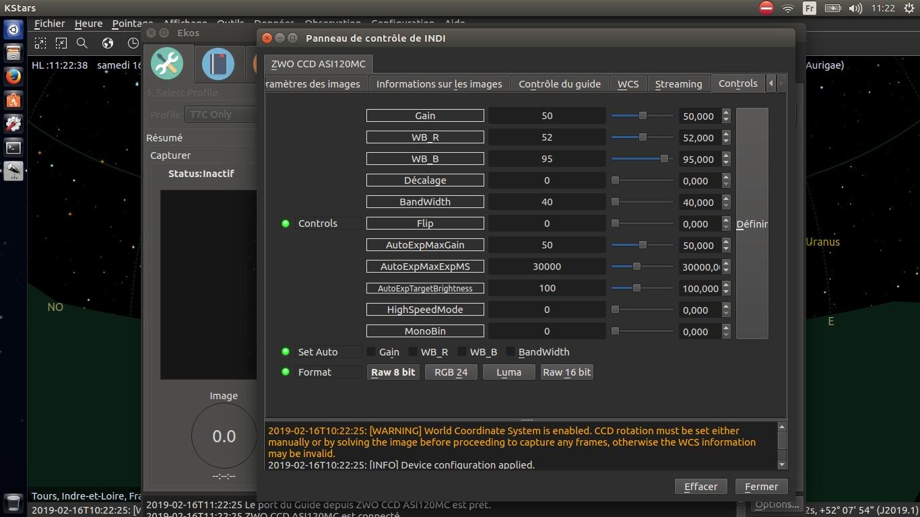Open the session power gear menu

pyautogui.click(x=909, y=8)
